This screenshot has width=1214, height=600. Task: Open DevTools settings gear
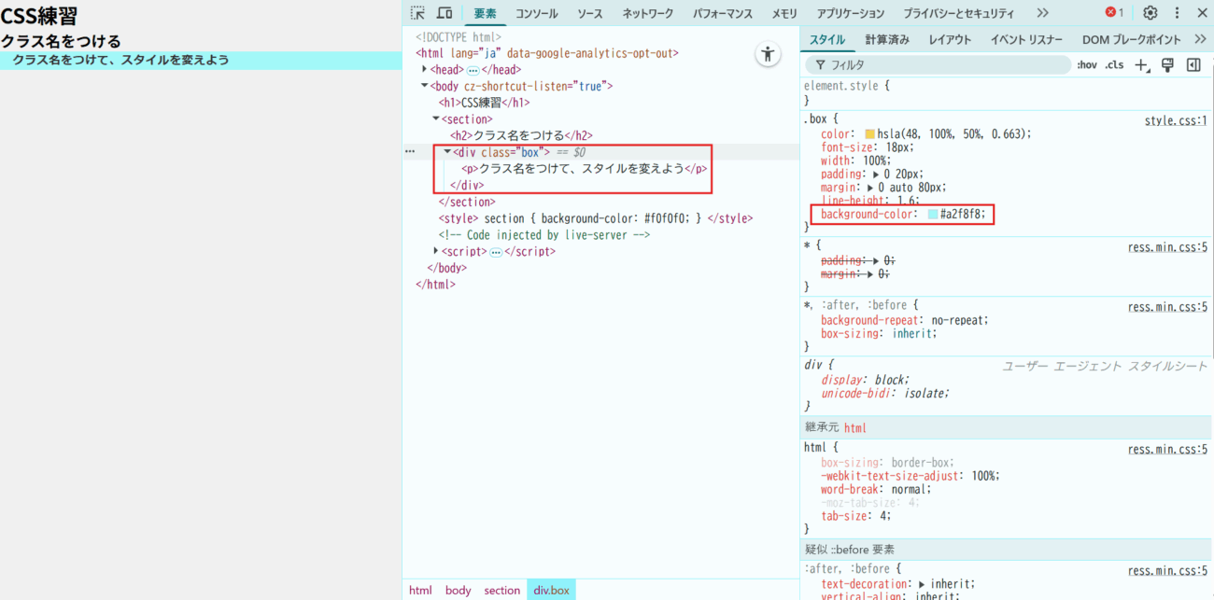(1150, 13)
